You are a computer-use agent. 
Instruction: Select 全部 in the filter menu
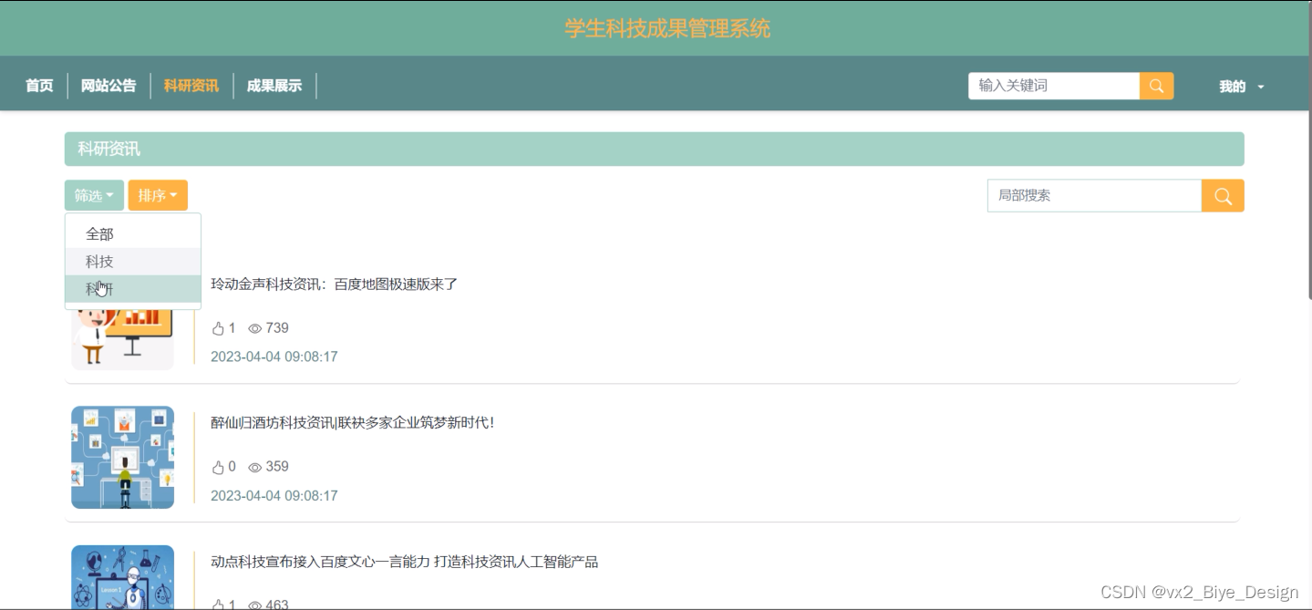(x=133, y=234)
